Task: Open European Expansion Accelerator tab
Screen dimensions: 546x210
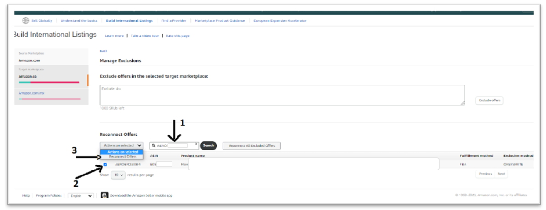Action: [280, 21]
